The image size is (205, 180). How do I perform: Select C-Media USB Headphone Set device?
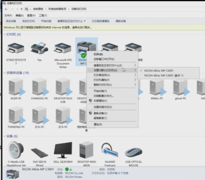pos(16,154)
